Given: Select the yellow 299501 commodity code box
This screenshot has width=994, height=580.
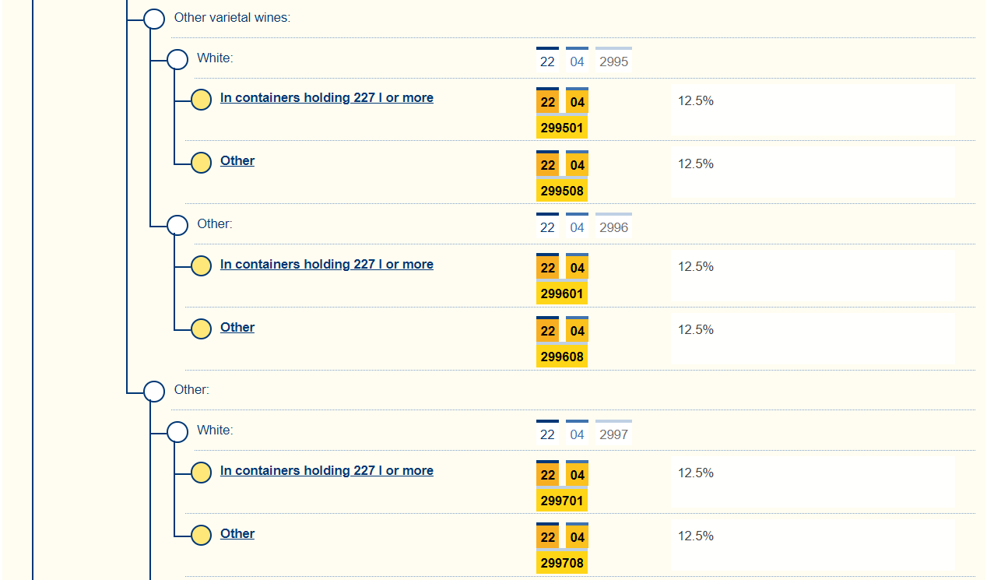Looking at the screenshot, I should [x=562, y=128].
